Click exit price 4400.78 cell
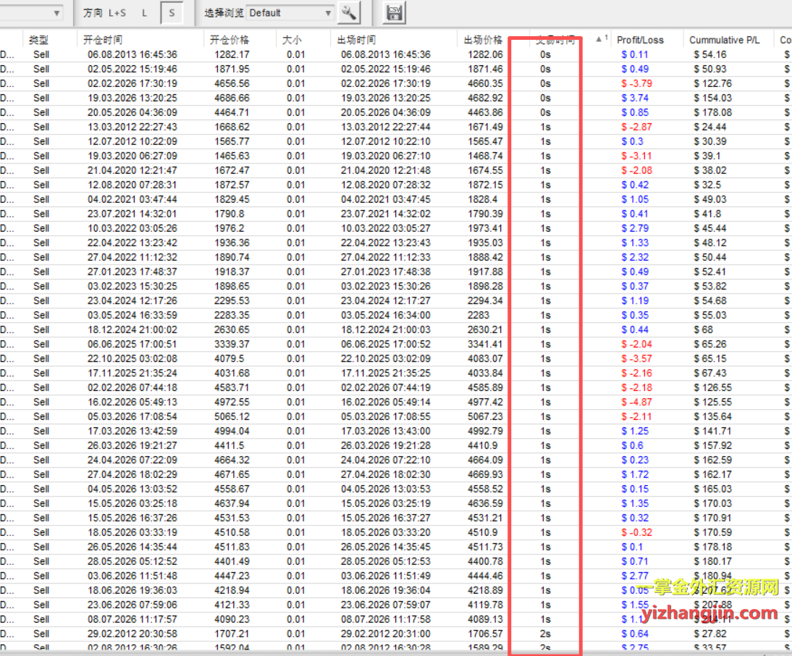 click(x=485, y=561)
